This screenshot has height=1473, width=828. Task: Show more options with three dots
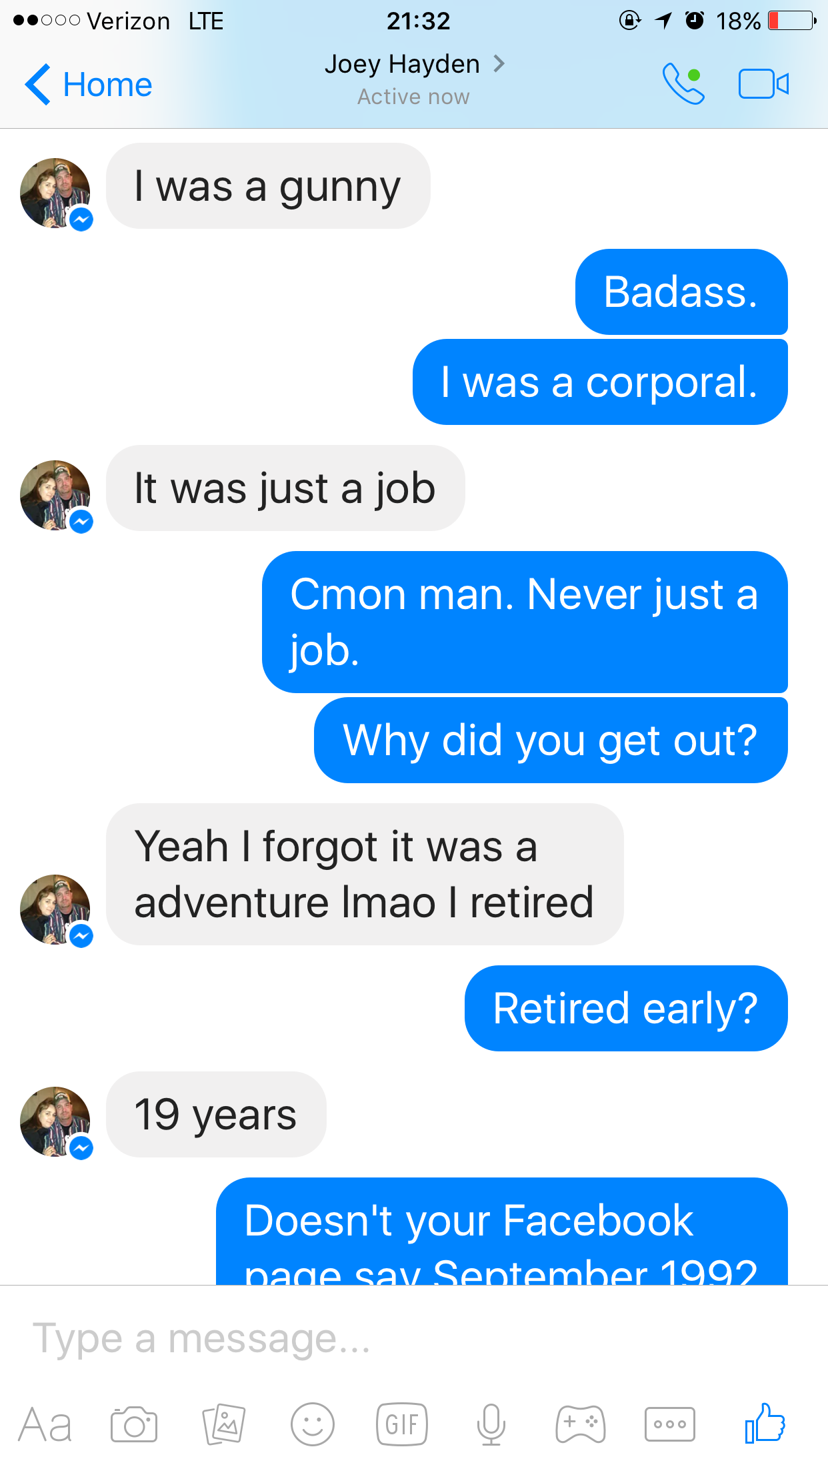click(x=670, y=1425)
